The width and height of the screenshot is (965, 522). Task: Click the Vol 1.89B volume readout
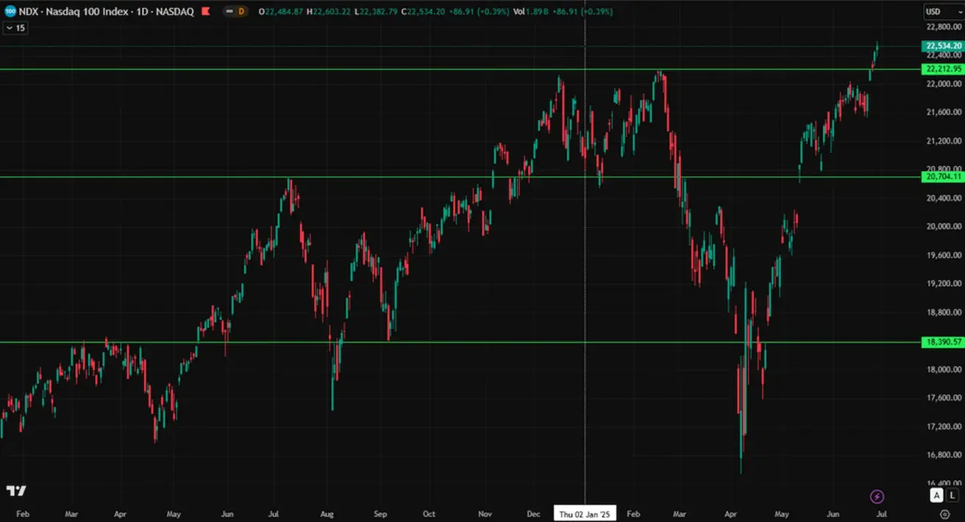click(531, 12)
